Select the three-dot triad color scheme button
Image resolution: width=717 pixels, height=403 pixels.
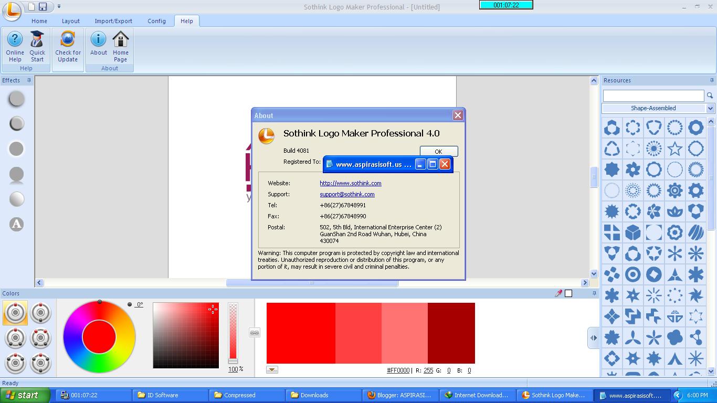pyautogui.click(x=15, y=338)
